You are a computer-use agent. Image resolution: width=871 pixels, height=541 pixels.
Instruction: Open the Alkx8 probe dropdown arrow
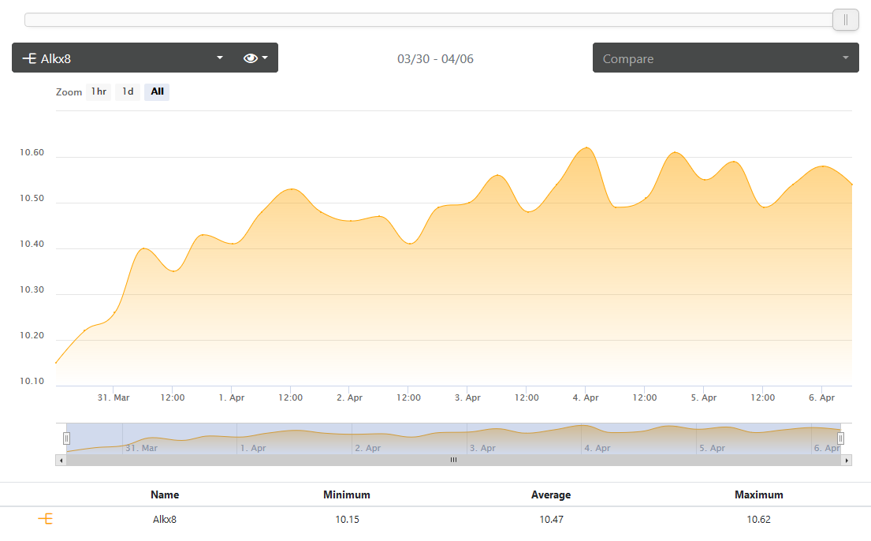click(220, 58)
